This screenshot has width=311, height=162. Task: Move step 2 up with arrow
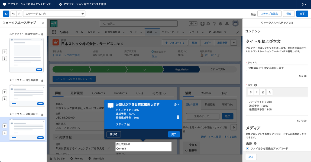point(5,92)
